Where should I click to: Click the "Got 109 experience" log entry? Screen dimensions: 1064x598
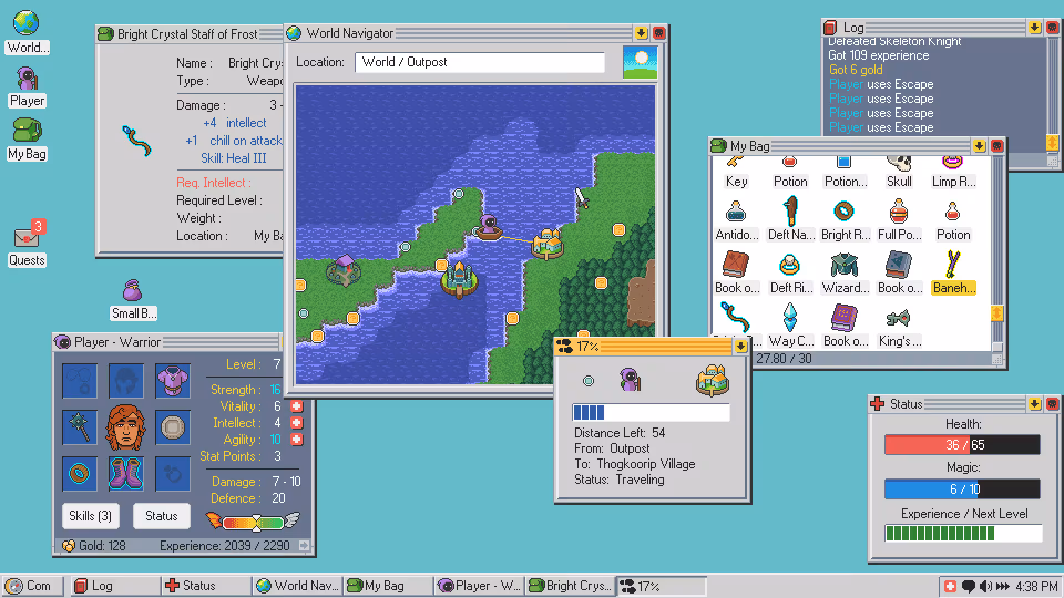[x=878, y=55]
